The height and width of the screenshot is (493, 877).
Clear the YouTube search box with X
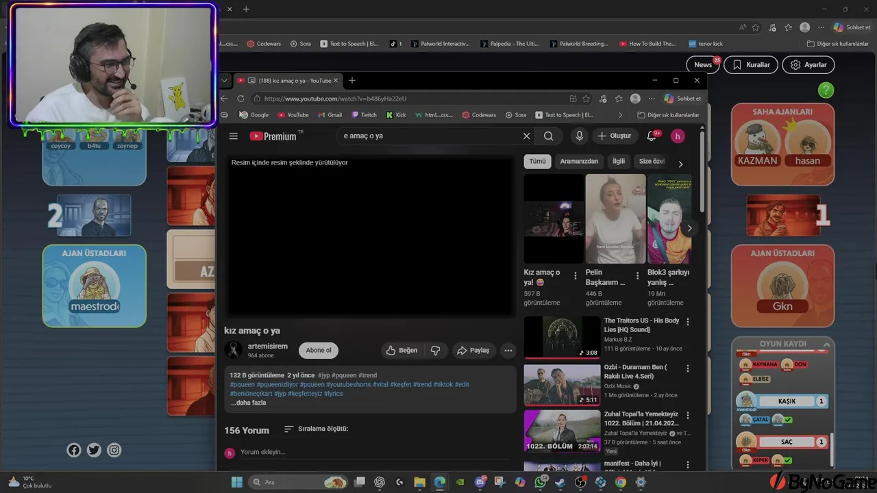point(526,136)
